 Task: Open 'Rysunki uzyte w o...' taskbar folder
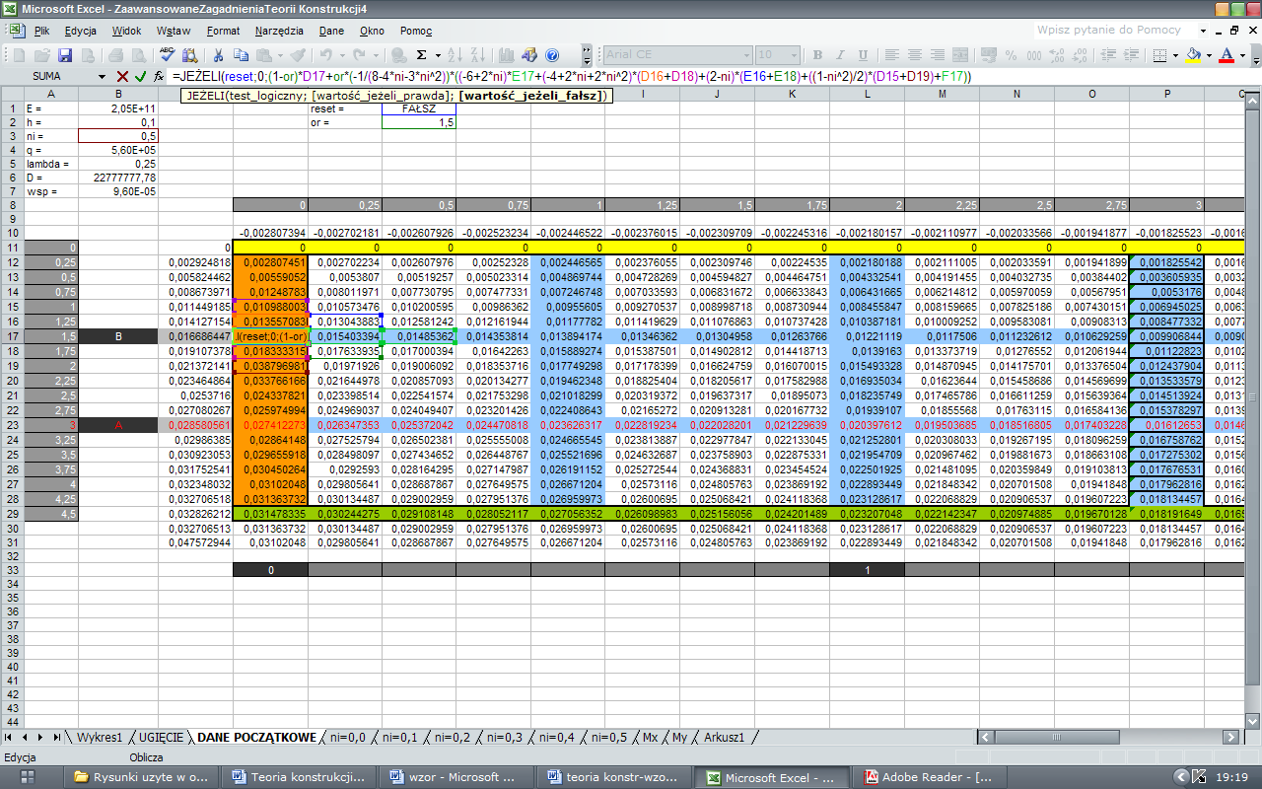pos(143,777)
